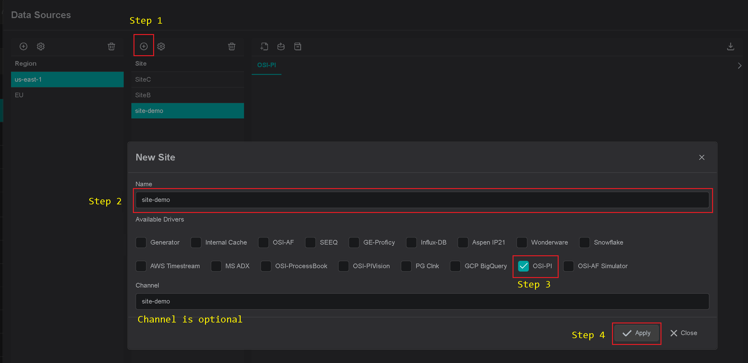Screen dimensions: 748x363
Task: Enable the Snowflake driver checkbox
Action: pyautogui.click(x=585, y=242)
